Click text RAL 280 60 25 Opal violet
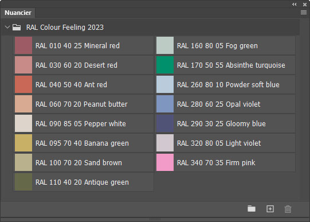 pos(219,104)
